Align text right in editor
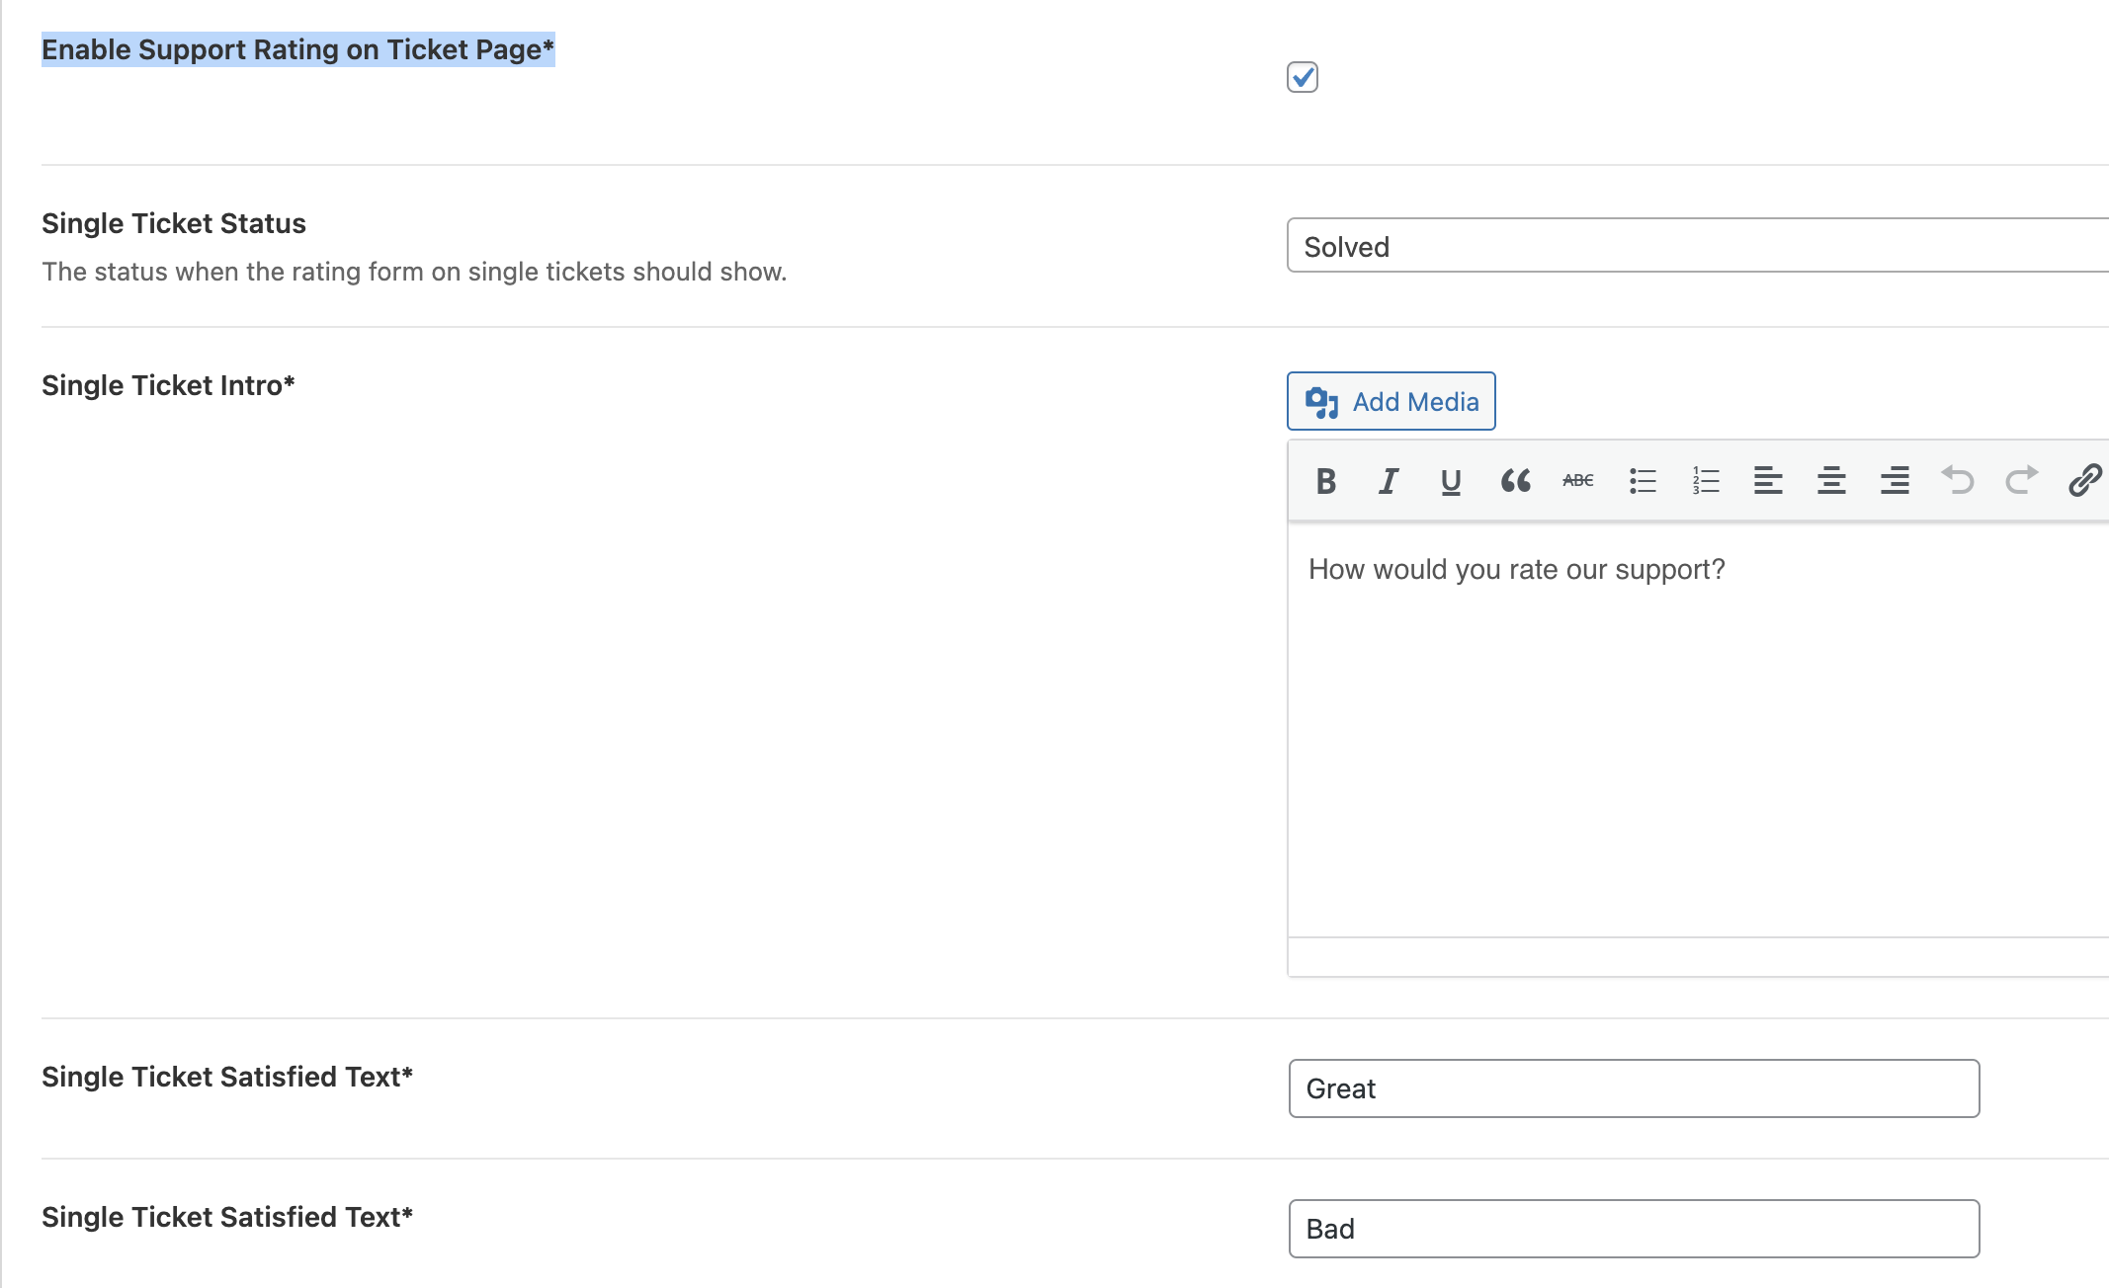 (1895, 481)
